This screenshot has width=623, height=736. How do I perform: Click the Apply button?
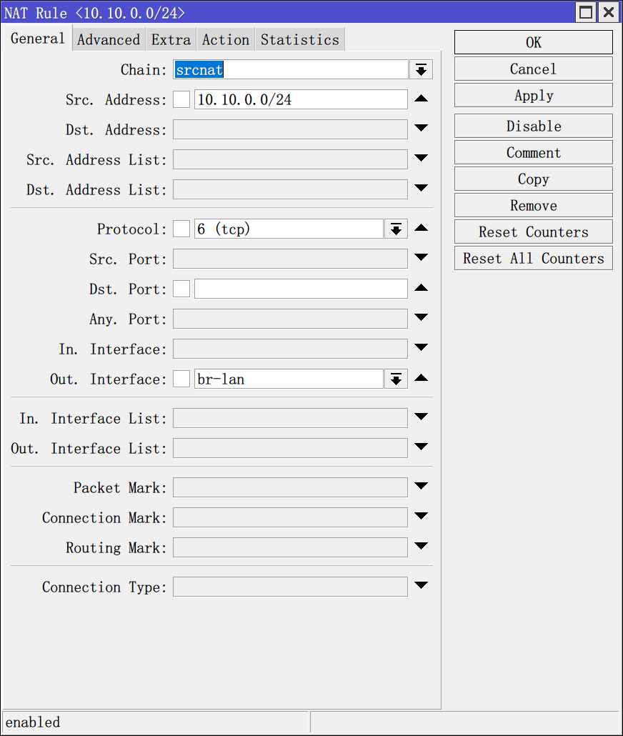533,96
